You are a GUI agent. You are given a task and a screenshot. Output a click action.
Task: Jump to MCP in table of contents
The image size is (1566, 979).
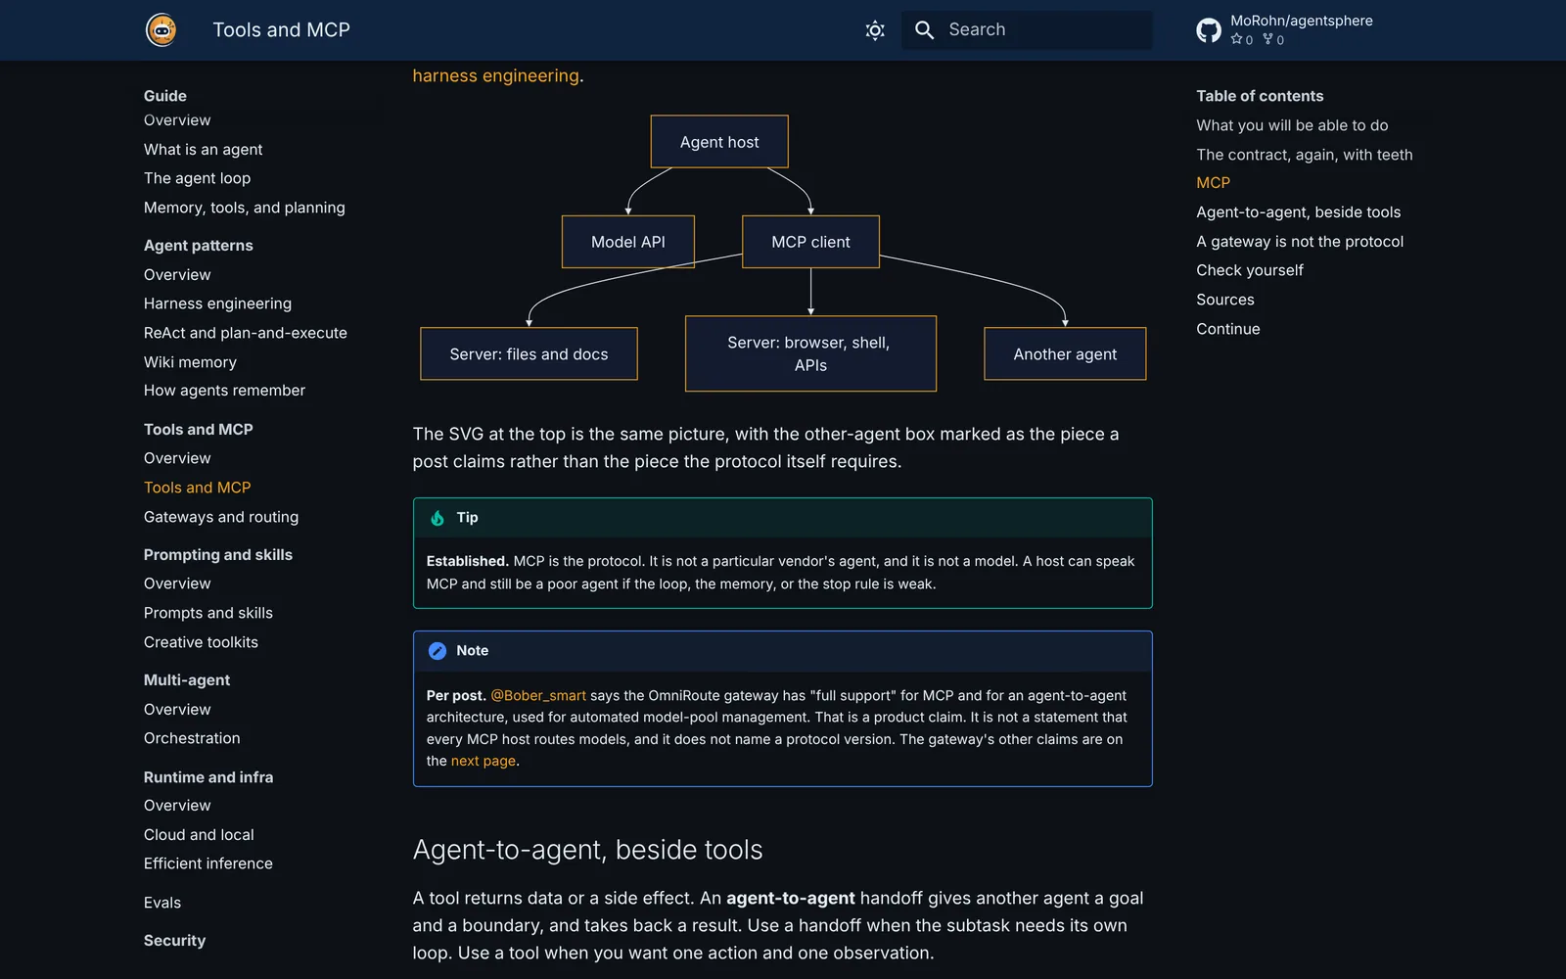1213,183
